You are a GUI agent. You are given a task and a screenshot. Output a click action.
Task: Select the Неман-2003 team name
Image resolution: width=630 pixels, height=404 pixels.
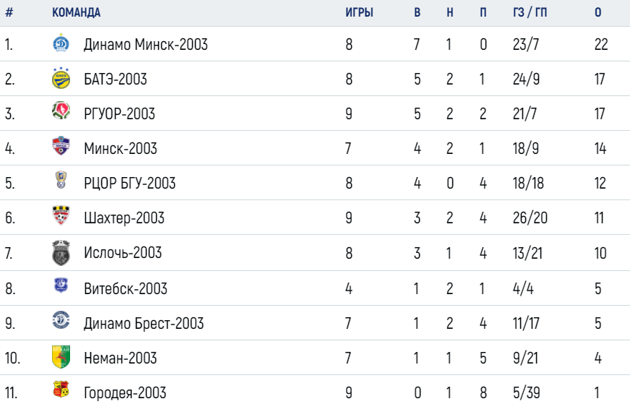(120, 358)
